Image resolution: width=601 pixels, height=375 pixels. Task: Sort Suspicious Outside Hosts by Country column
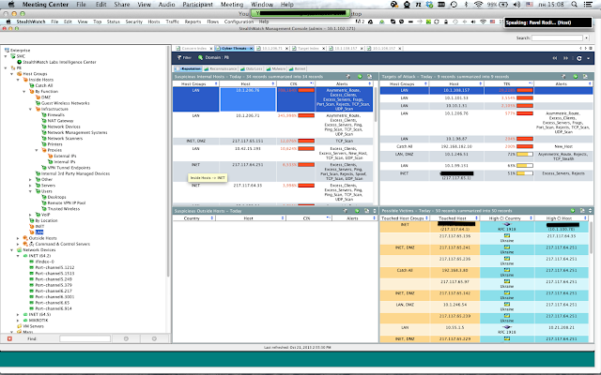[194, 218]
